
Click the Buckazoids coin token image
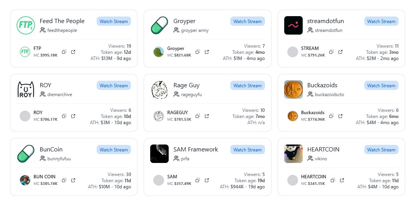[x=293, y=116]
